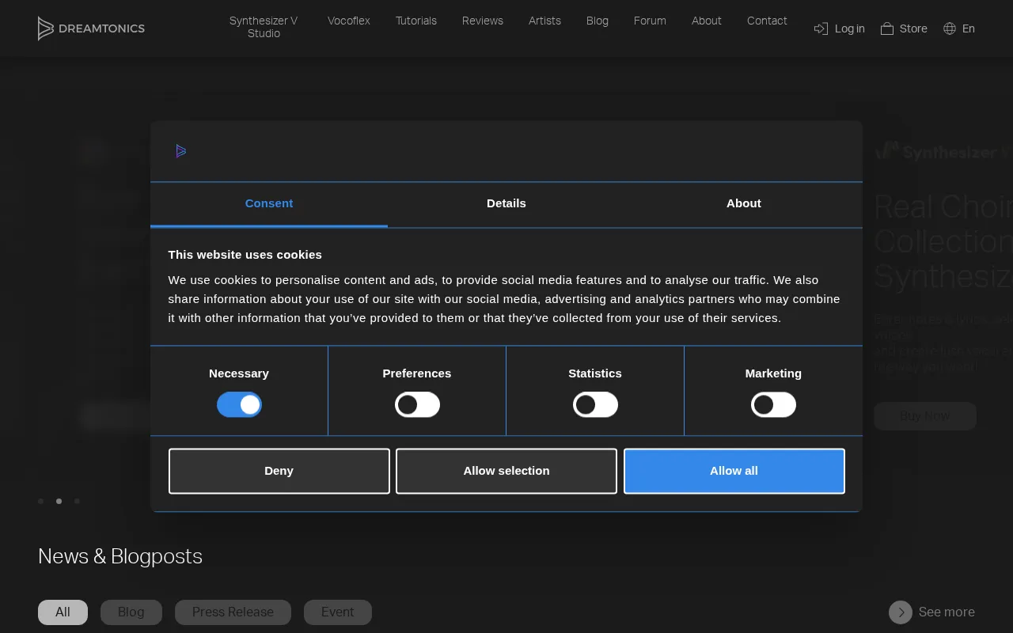Screen dimensions: 1013x633
Task: Select the Blog news filter pill
Action: coord(131,612)
